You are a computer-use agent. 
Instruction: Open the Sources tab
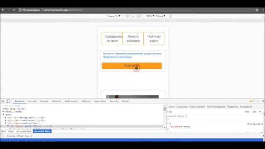point(44,101)
